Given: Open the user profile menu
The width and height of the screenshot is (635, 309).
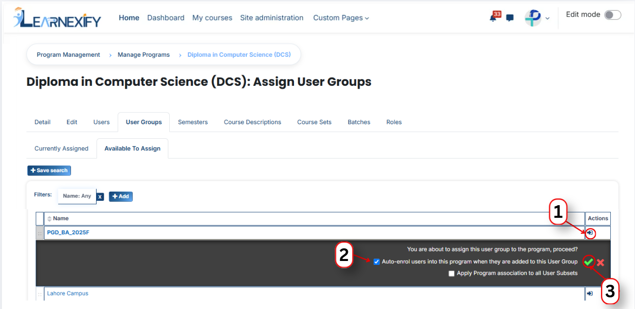Looking at the screenshot, I should click(537, 18).
